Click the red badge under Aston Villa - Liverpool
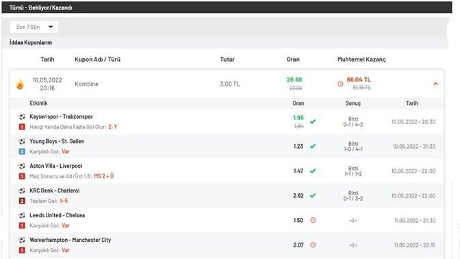Image resolution: width=460 pixels, height=259 pixels. (x=22, y=176)
